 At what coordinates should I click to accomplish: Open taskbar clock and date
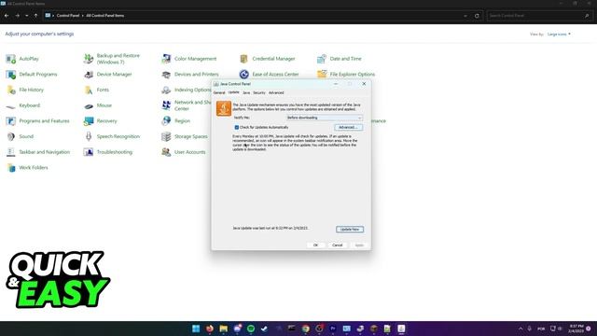click(576, 329)
